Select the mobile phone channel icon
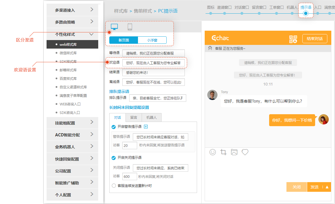This screenshot has width=335, height=204. (x=130, y=27)
